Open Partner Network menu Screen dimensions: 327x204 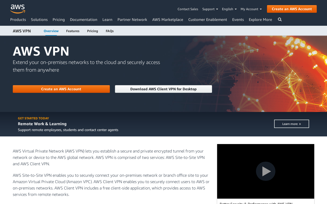[132, 20]
